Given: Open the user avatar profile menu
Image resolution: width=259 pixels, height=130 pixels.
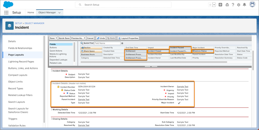Looking at the screenshot, I should [x=252, y=5].
